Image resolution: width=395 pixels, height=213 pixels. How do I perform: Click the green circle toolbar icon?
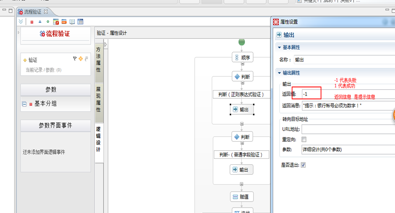point(47,22)
